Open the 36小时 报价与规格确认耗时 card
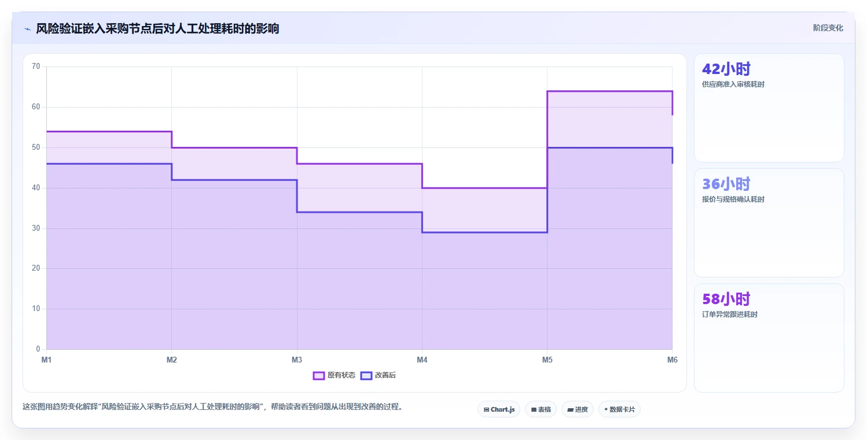The image size is (867, 440). coord(769,223)
